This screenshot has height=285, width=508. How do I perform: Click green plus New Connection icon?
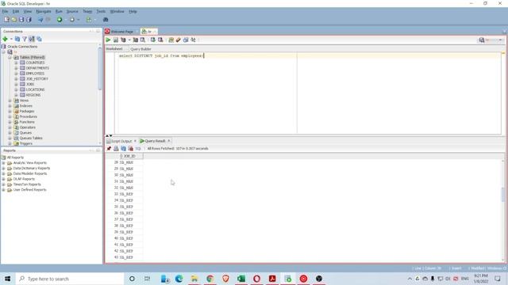coord(6,39)
